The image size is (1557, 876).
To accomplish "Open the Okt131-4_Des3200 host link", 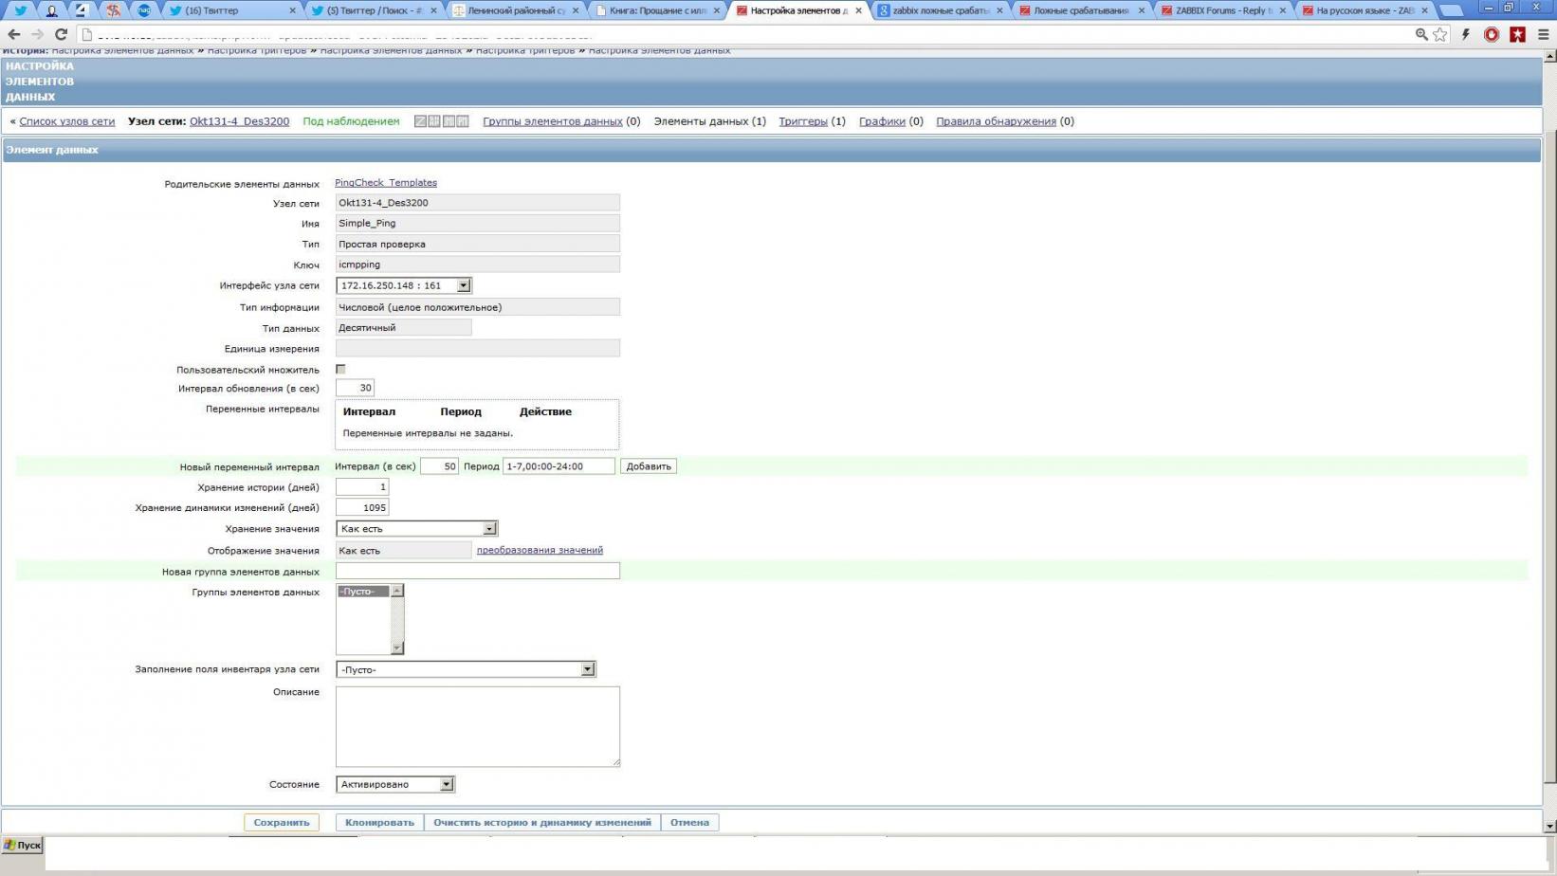I will [x=239, y=121].
